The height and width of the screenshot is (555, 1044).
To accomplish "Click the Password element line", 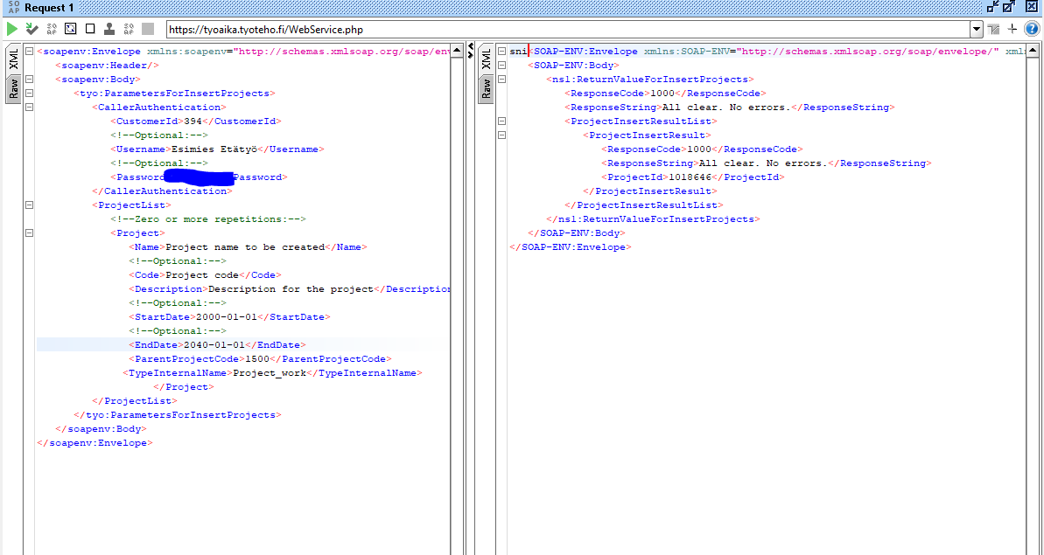I will tap(199, 177).
